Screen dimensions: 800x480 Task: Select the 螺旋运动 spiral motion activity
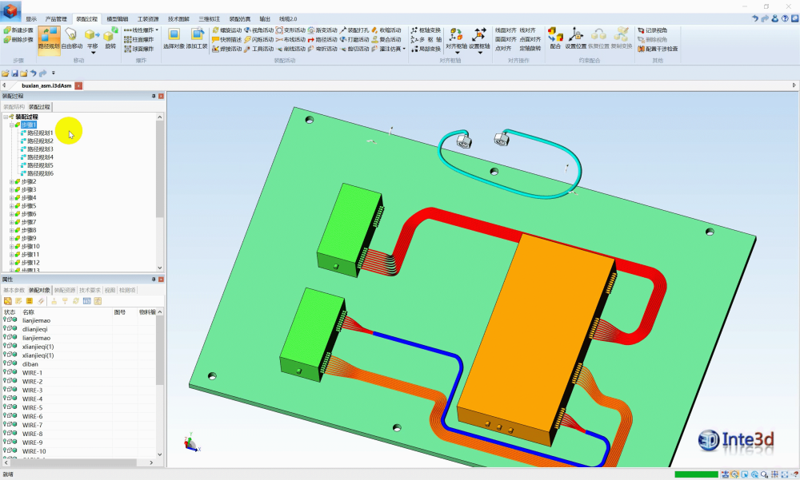pos(227,30)
